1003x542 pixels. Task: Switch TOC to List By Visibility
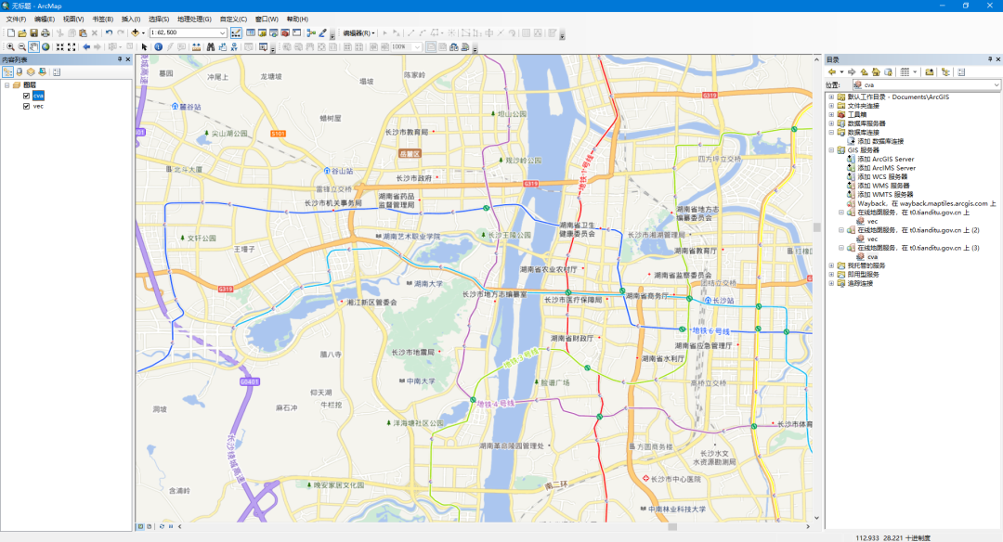[31, 72]
